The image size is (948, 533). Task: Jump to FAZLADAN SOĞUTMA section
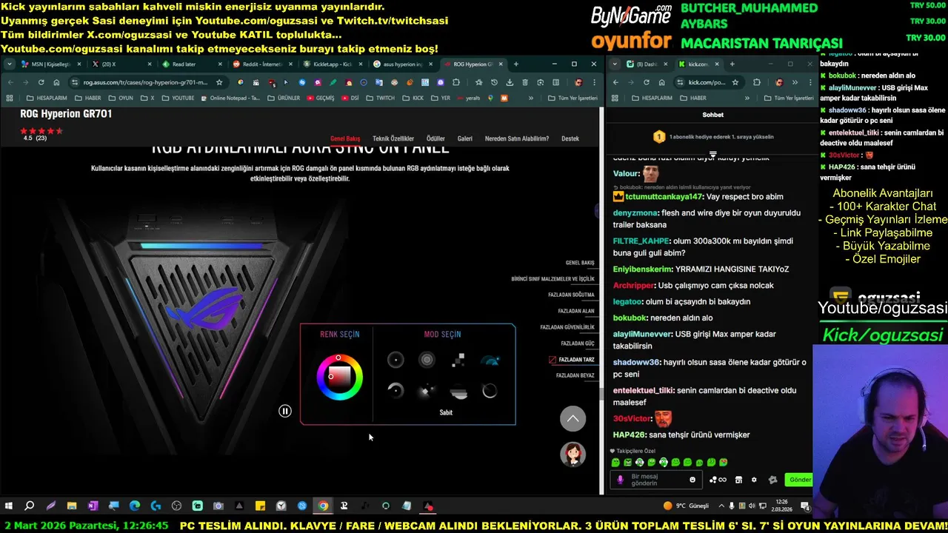[571, 295]
